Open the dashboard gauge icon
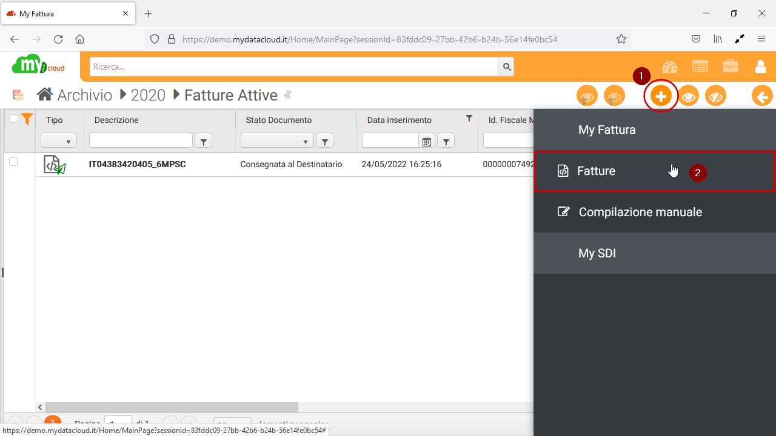 669,67
